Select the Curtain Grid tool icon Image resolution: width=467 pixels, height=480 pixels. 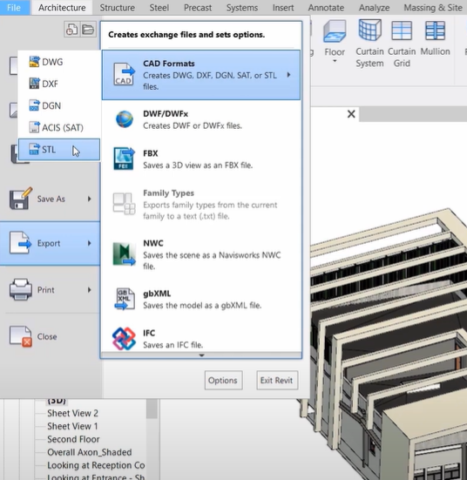tap(402, 30)
